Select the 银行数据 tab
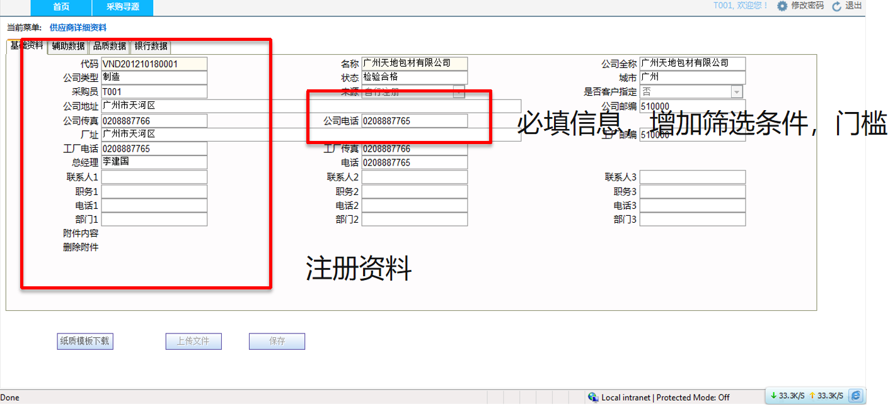Viewport: 895px width, 409px height. pos(150,46)
